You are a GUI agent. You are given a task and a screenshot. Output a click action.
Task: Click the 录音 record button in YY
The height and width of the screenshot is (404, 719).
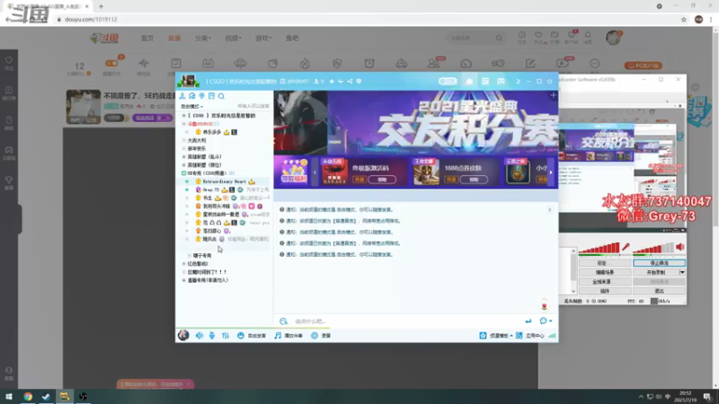pyautogui.click(x=321, y=335)
